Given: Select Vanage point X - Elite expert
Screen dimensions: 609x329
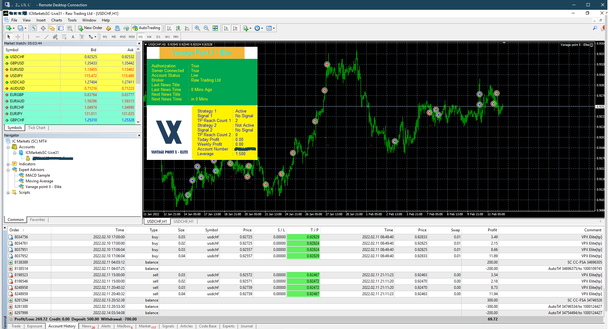Looking at the screenshot, I should click(x=43, y=187).
